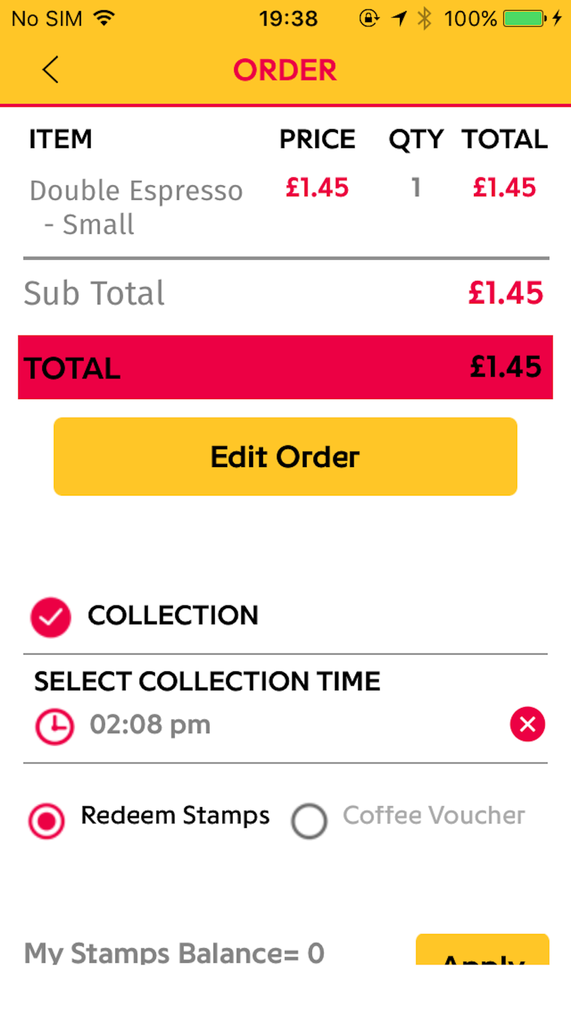Viewport: 571px width, 1015px height.
Task: Tap the location arrow status icon
Action: tap(399, 19)
